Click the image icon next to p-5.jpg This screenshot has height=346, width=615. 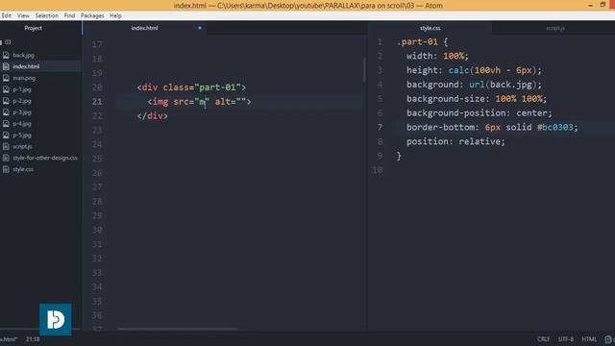pyautogui.click(x=6, y=135)
